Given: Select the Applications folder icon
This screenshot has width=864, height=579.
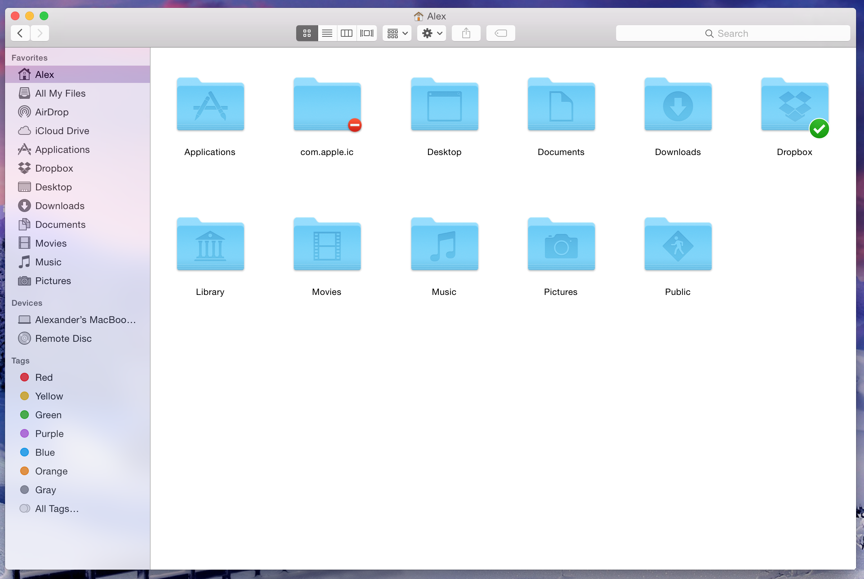Looking at the screenshot, I should 210,104.
